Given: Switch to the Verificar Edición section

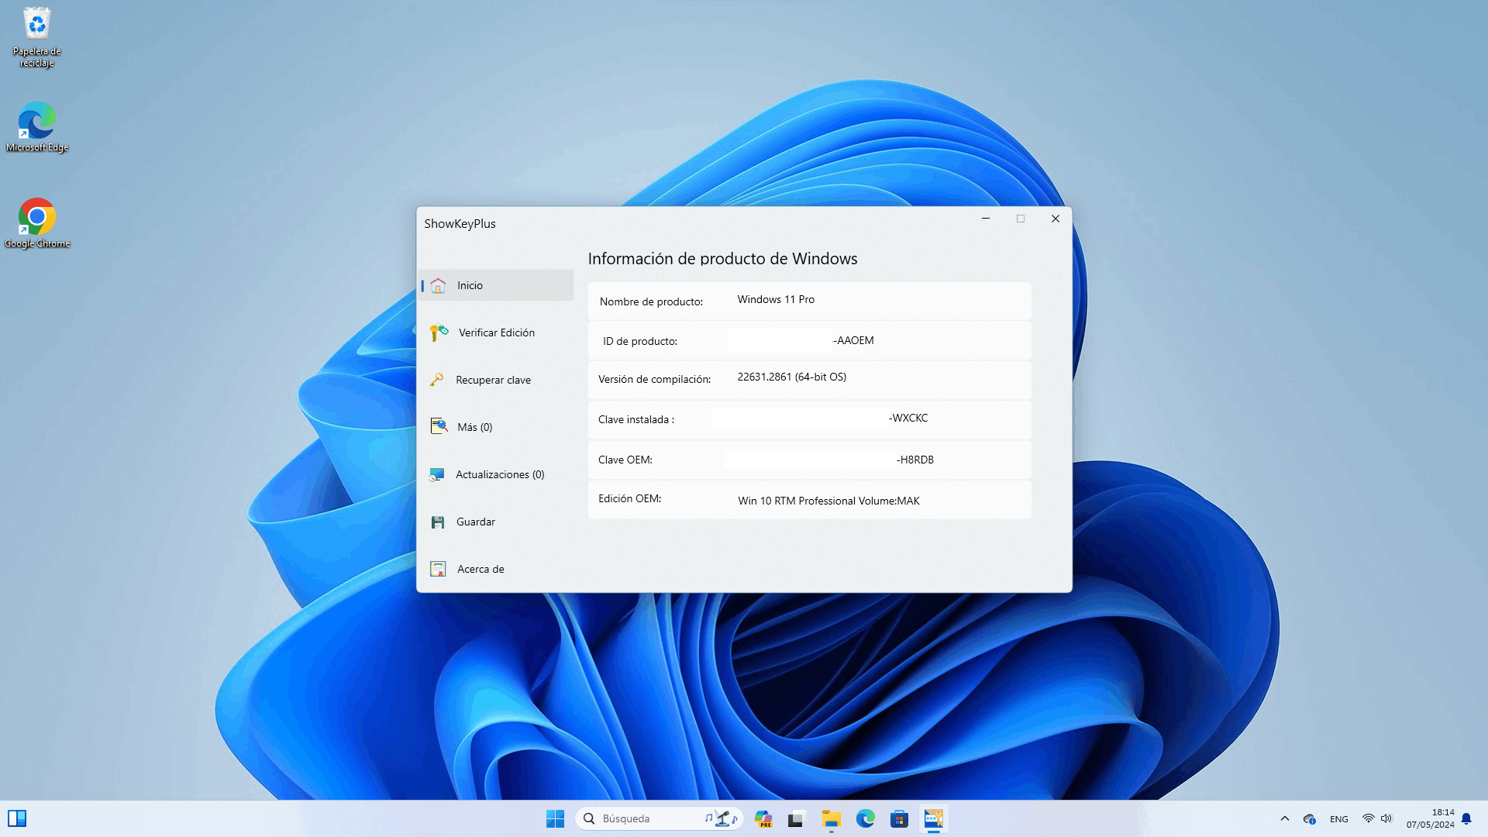Looking at the screenshot, I should pos(495,332).
